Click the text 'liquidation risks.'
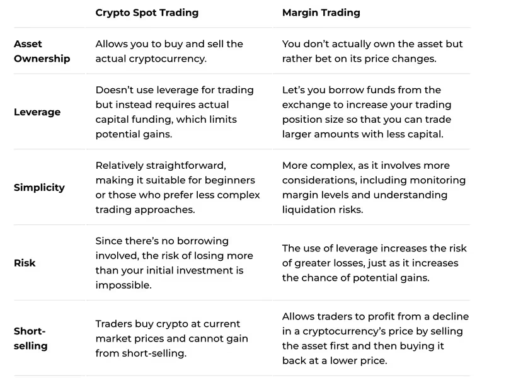 [323, 209]
